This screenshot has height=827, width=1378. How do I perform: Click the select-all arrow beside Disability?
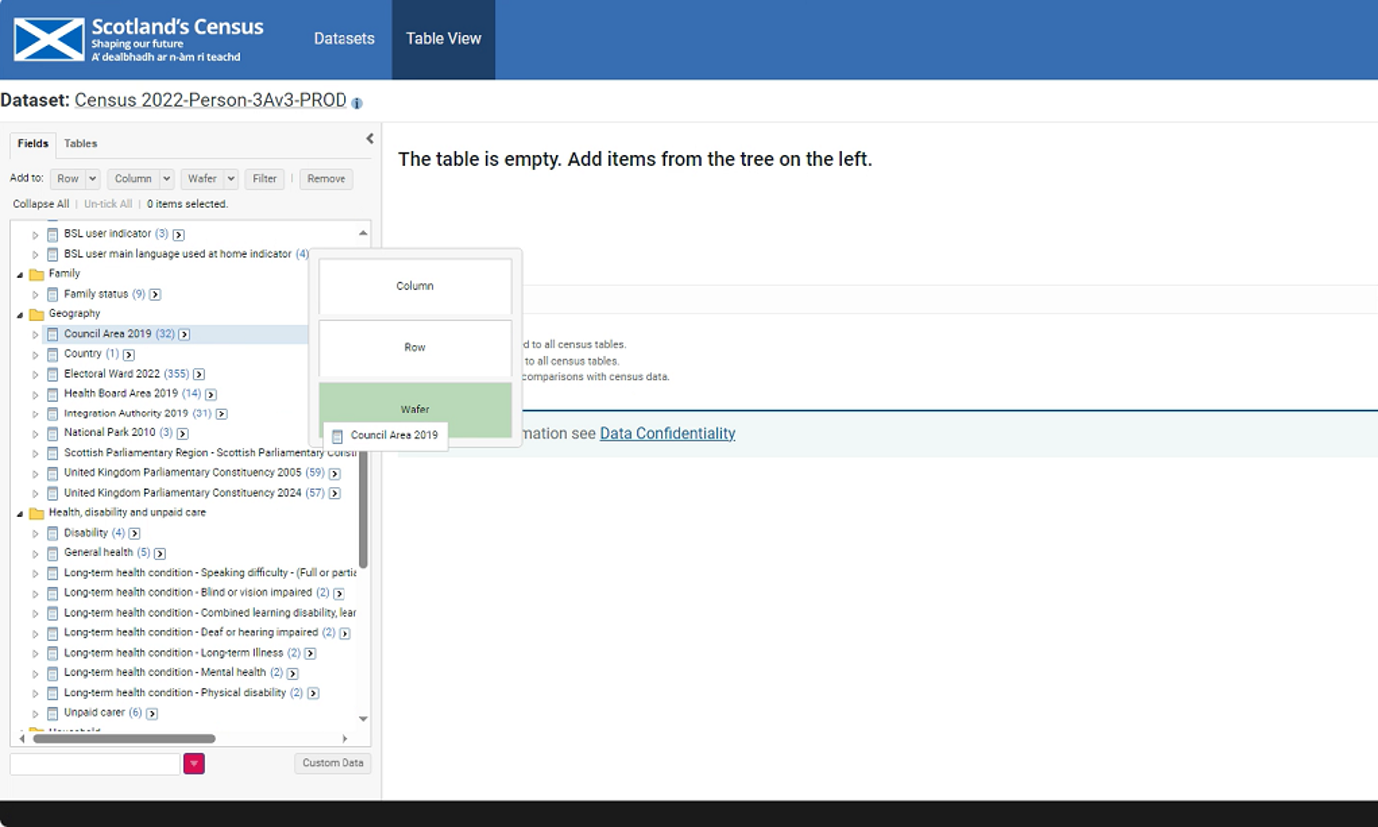[x=134, y=533]
